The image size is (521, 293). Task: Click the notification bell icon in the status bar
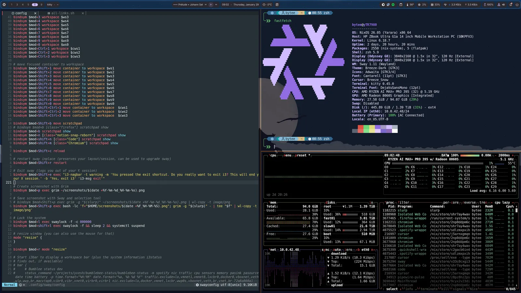coord(511,5)
